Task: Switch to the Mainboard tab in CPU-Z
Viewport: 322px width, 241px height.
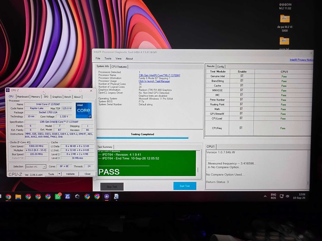Action: [23, 97]
